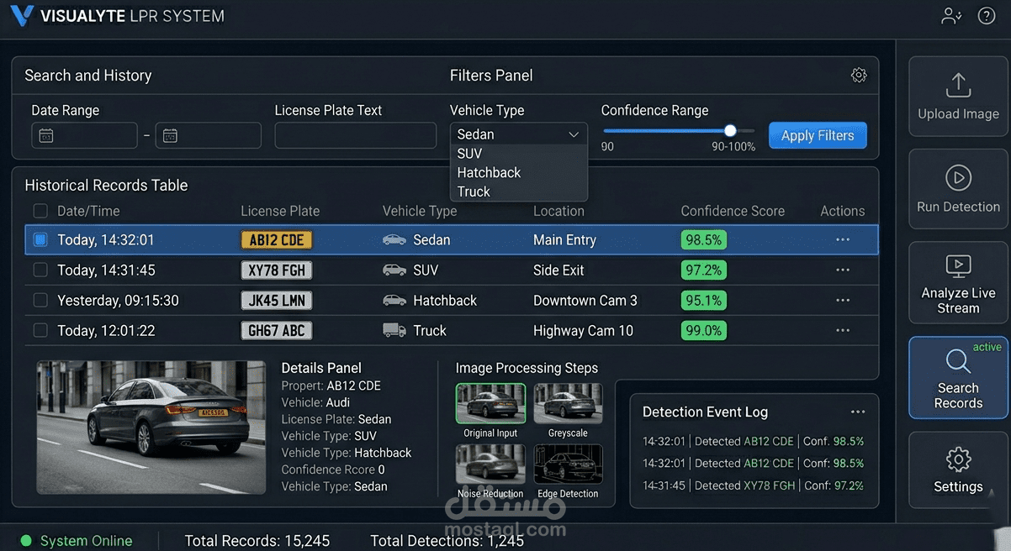The image size is (1011, 551).
Task: Click the Run Detection button label
Action: coord(958,207)
